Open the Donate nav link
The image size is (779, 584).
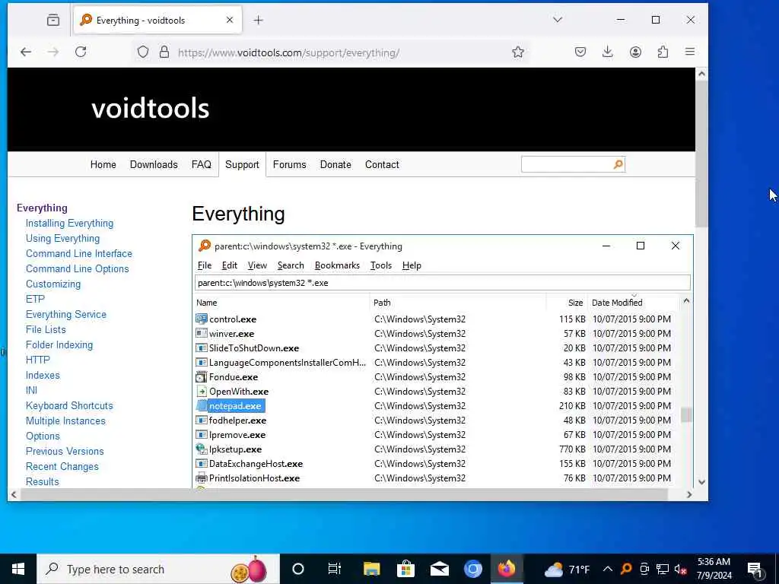pyautogui.click(x=335, y=164)
